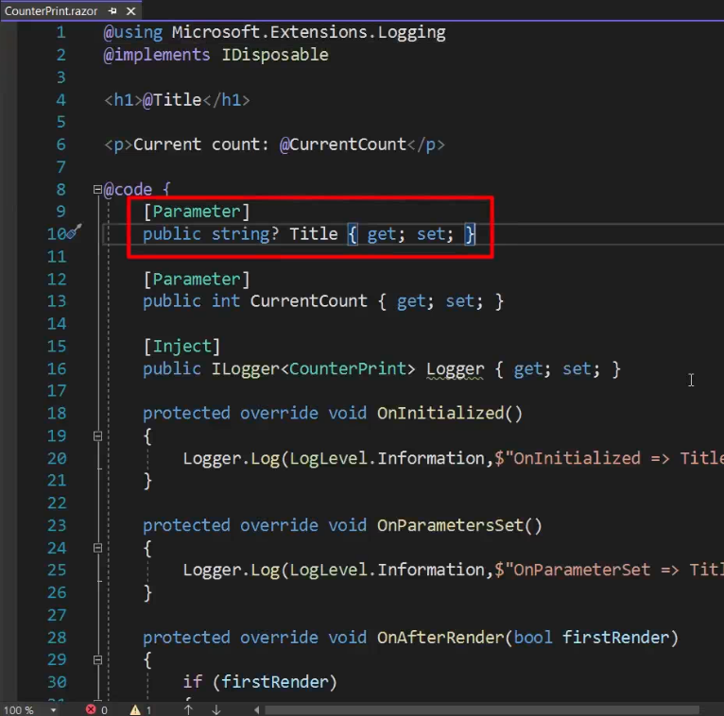Open the 100 % zoom dropdown
Viewport: 724px width, 716px height.
pos(54,710)
